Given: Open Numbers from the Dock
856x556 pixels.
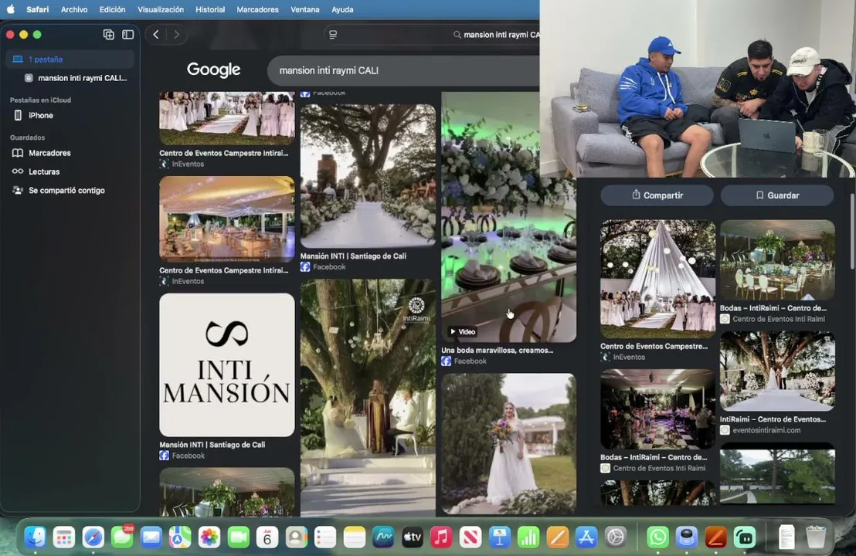Looking at the screenshot, I should pos(528,537).
